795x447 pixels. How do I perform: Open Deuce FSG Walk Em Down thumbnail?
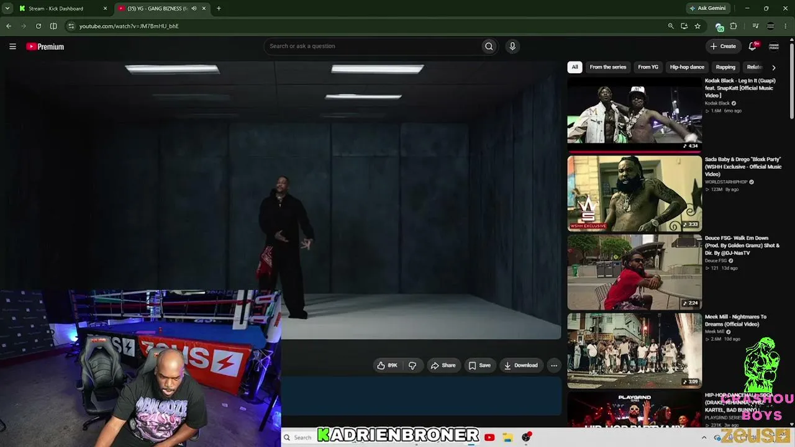click(x=634, y=272)
